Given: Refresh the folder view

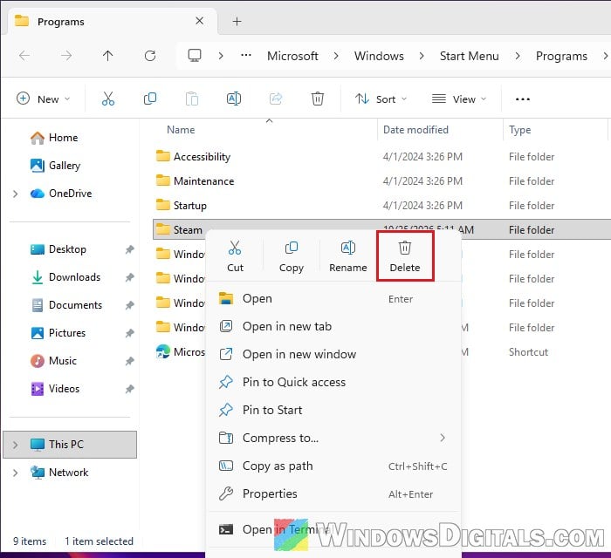Looking at the screenshot, I should coord(150,56).
